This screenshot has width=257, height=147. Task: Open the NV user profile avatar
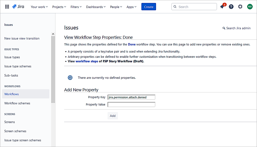(x=250, y=7)
